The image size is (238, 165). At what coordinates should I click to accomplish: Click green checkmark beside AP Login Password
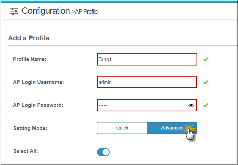[206, 105]
